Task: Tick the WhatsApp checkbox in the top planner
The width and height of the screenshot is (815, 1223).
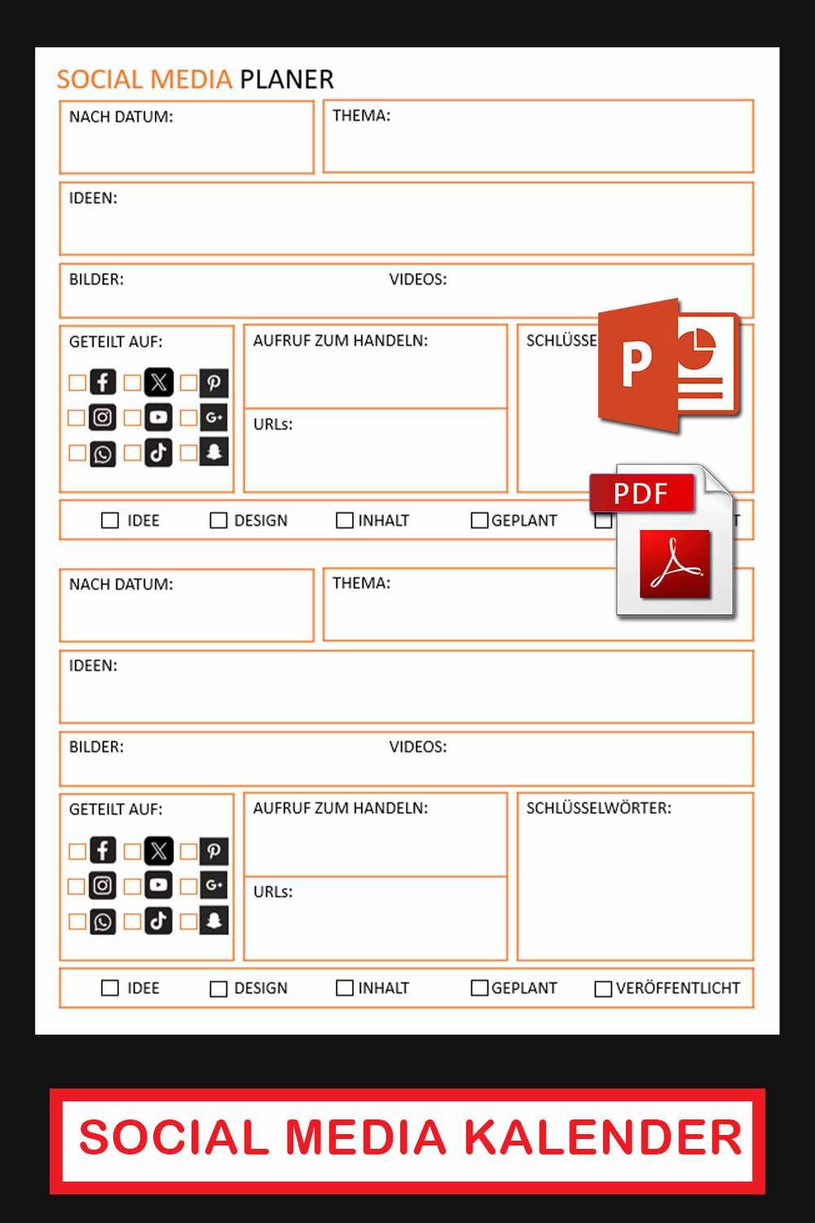Action: click(x=77, y=453)
